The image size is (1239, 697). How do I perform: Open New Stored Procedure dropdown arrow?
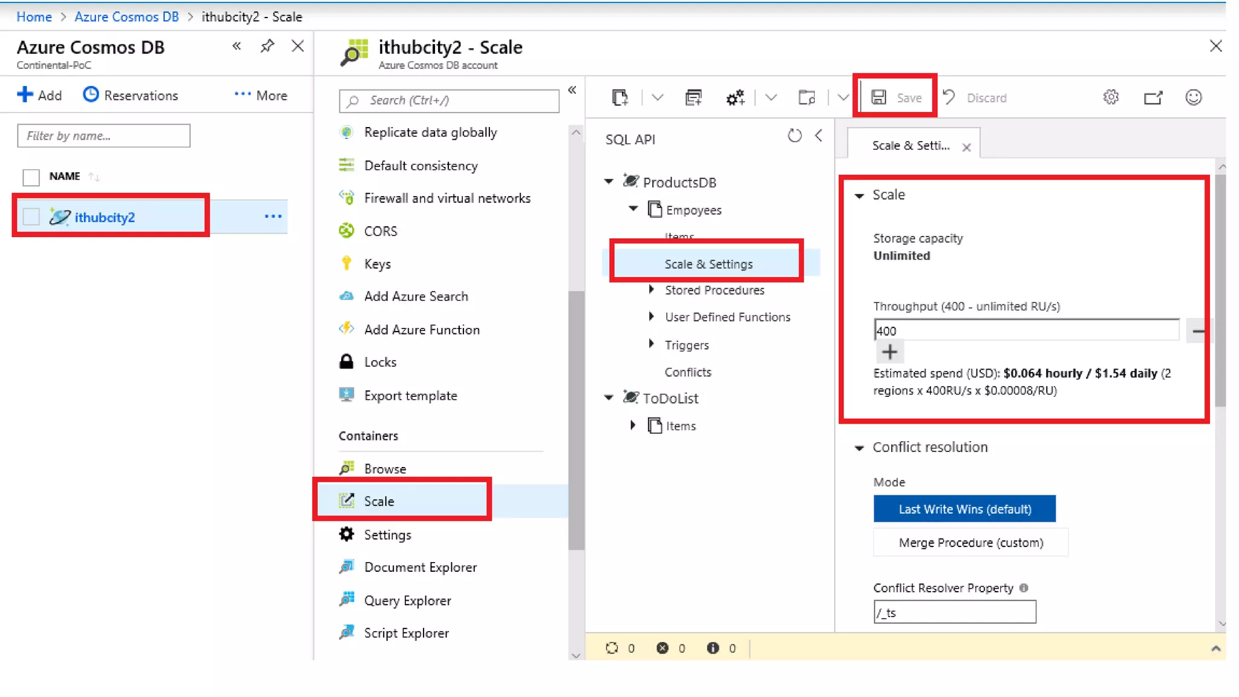[770, 97]
